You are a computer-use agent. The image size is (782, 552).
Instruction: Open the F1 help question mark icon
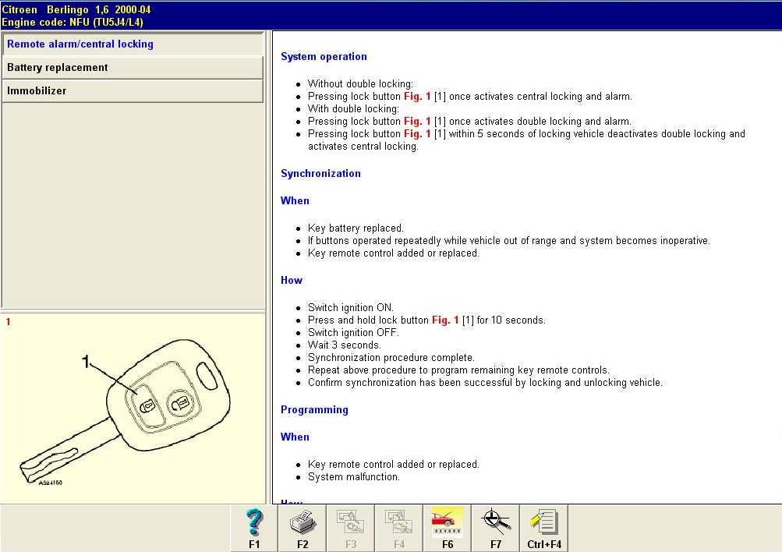click(x=254, y=528)
